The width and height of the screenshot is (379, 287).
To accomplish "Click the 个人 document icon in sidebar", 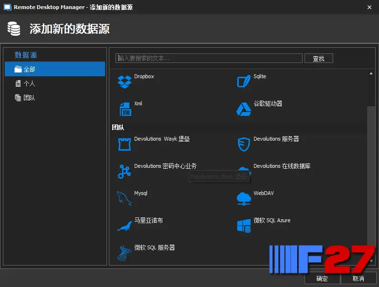I will [x=18, y=83].
